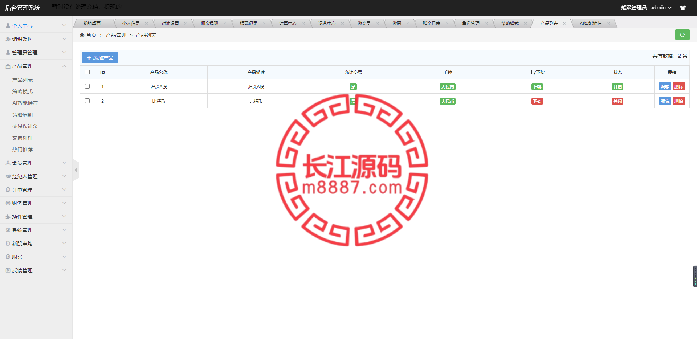The width and height of the screenshot is (697, 339).
Task: Switch to 佣金提现 tab
Action: pos(209,24)
